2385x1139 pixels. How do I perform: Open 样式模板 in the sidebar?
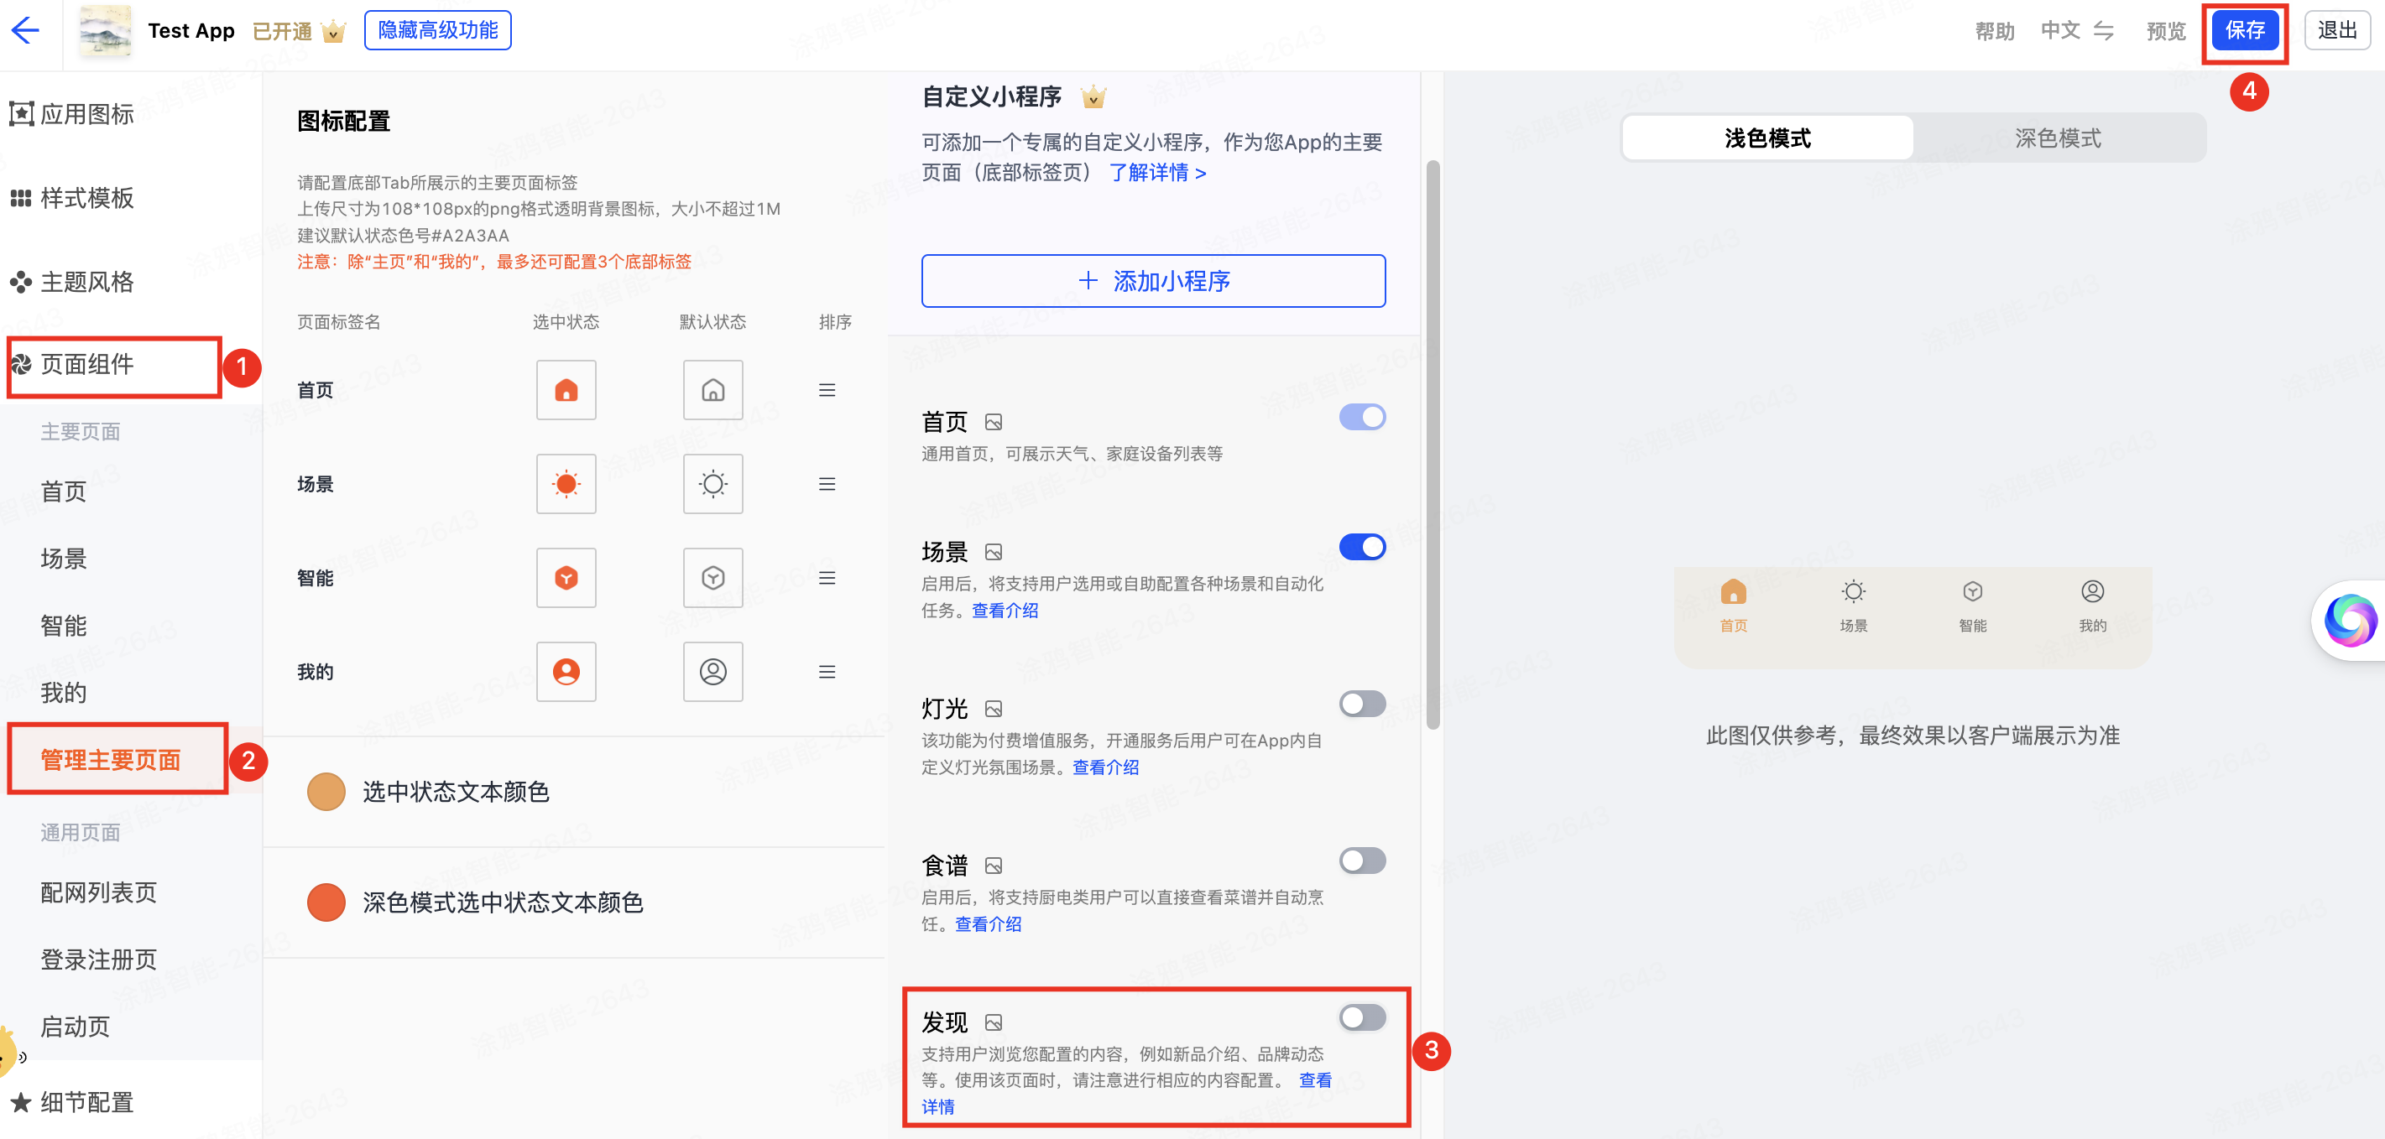pyautogui.click(x=72, y=198)
